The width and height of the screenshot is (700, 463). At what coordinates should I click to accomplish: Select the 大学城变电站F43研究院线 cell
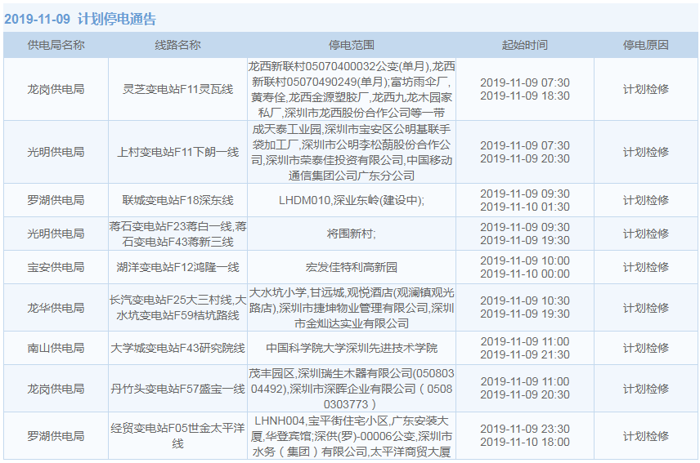(x=177, y=348)
